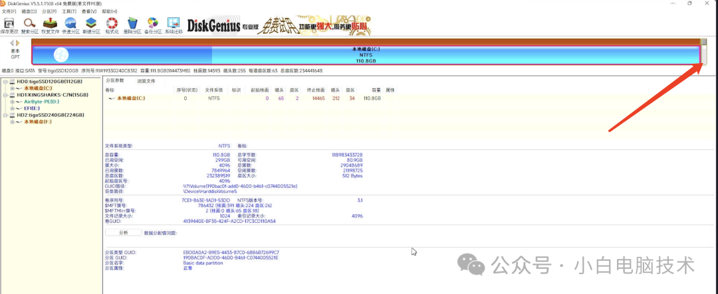This screenshot has width=718, height=294.
Task: Go to next disk with right arrow
Action: (x=17, y=43)
